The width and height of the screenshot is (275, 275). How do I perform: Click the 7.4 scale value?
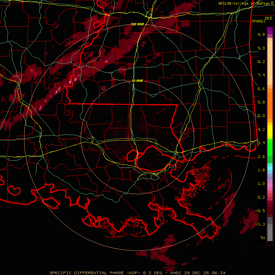[x=261, y=75]
